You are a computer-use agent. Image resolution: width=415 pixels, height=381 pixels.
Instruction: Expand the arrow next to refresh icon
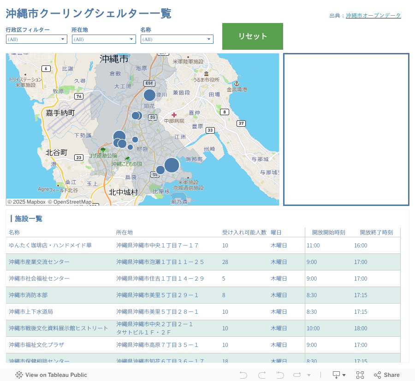coord(309,375)
